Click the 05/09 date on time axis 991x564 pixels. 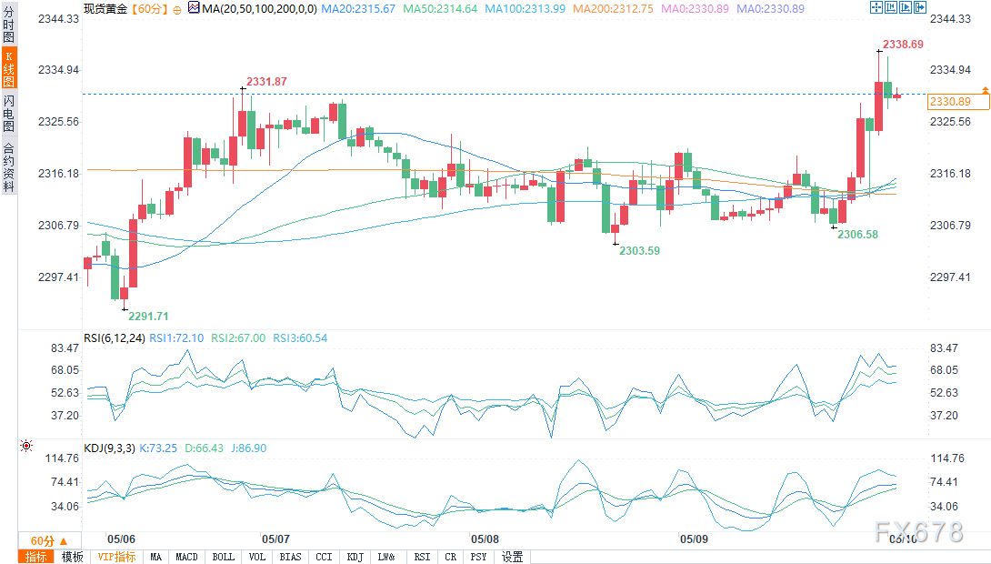(694, 539)
